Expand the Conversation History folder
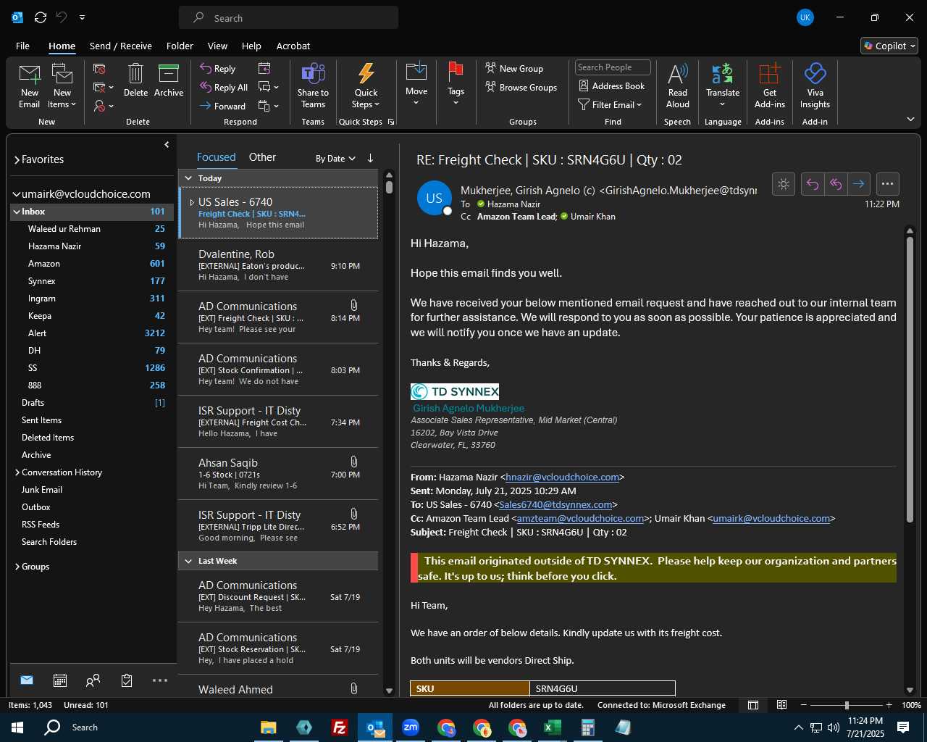Screen dimensions: 927x742 (17, 472)
